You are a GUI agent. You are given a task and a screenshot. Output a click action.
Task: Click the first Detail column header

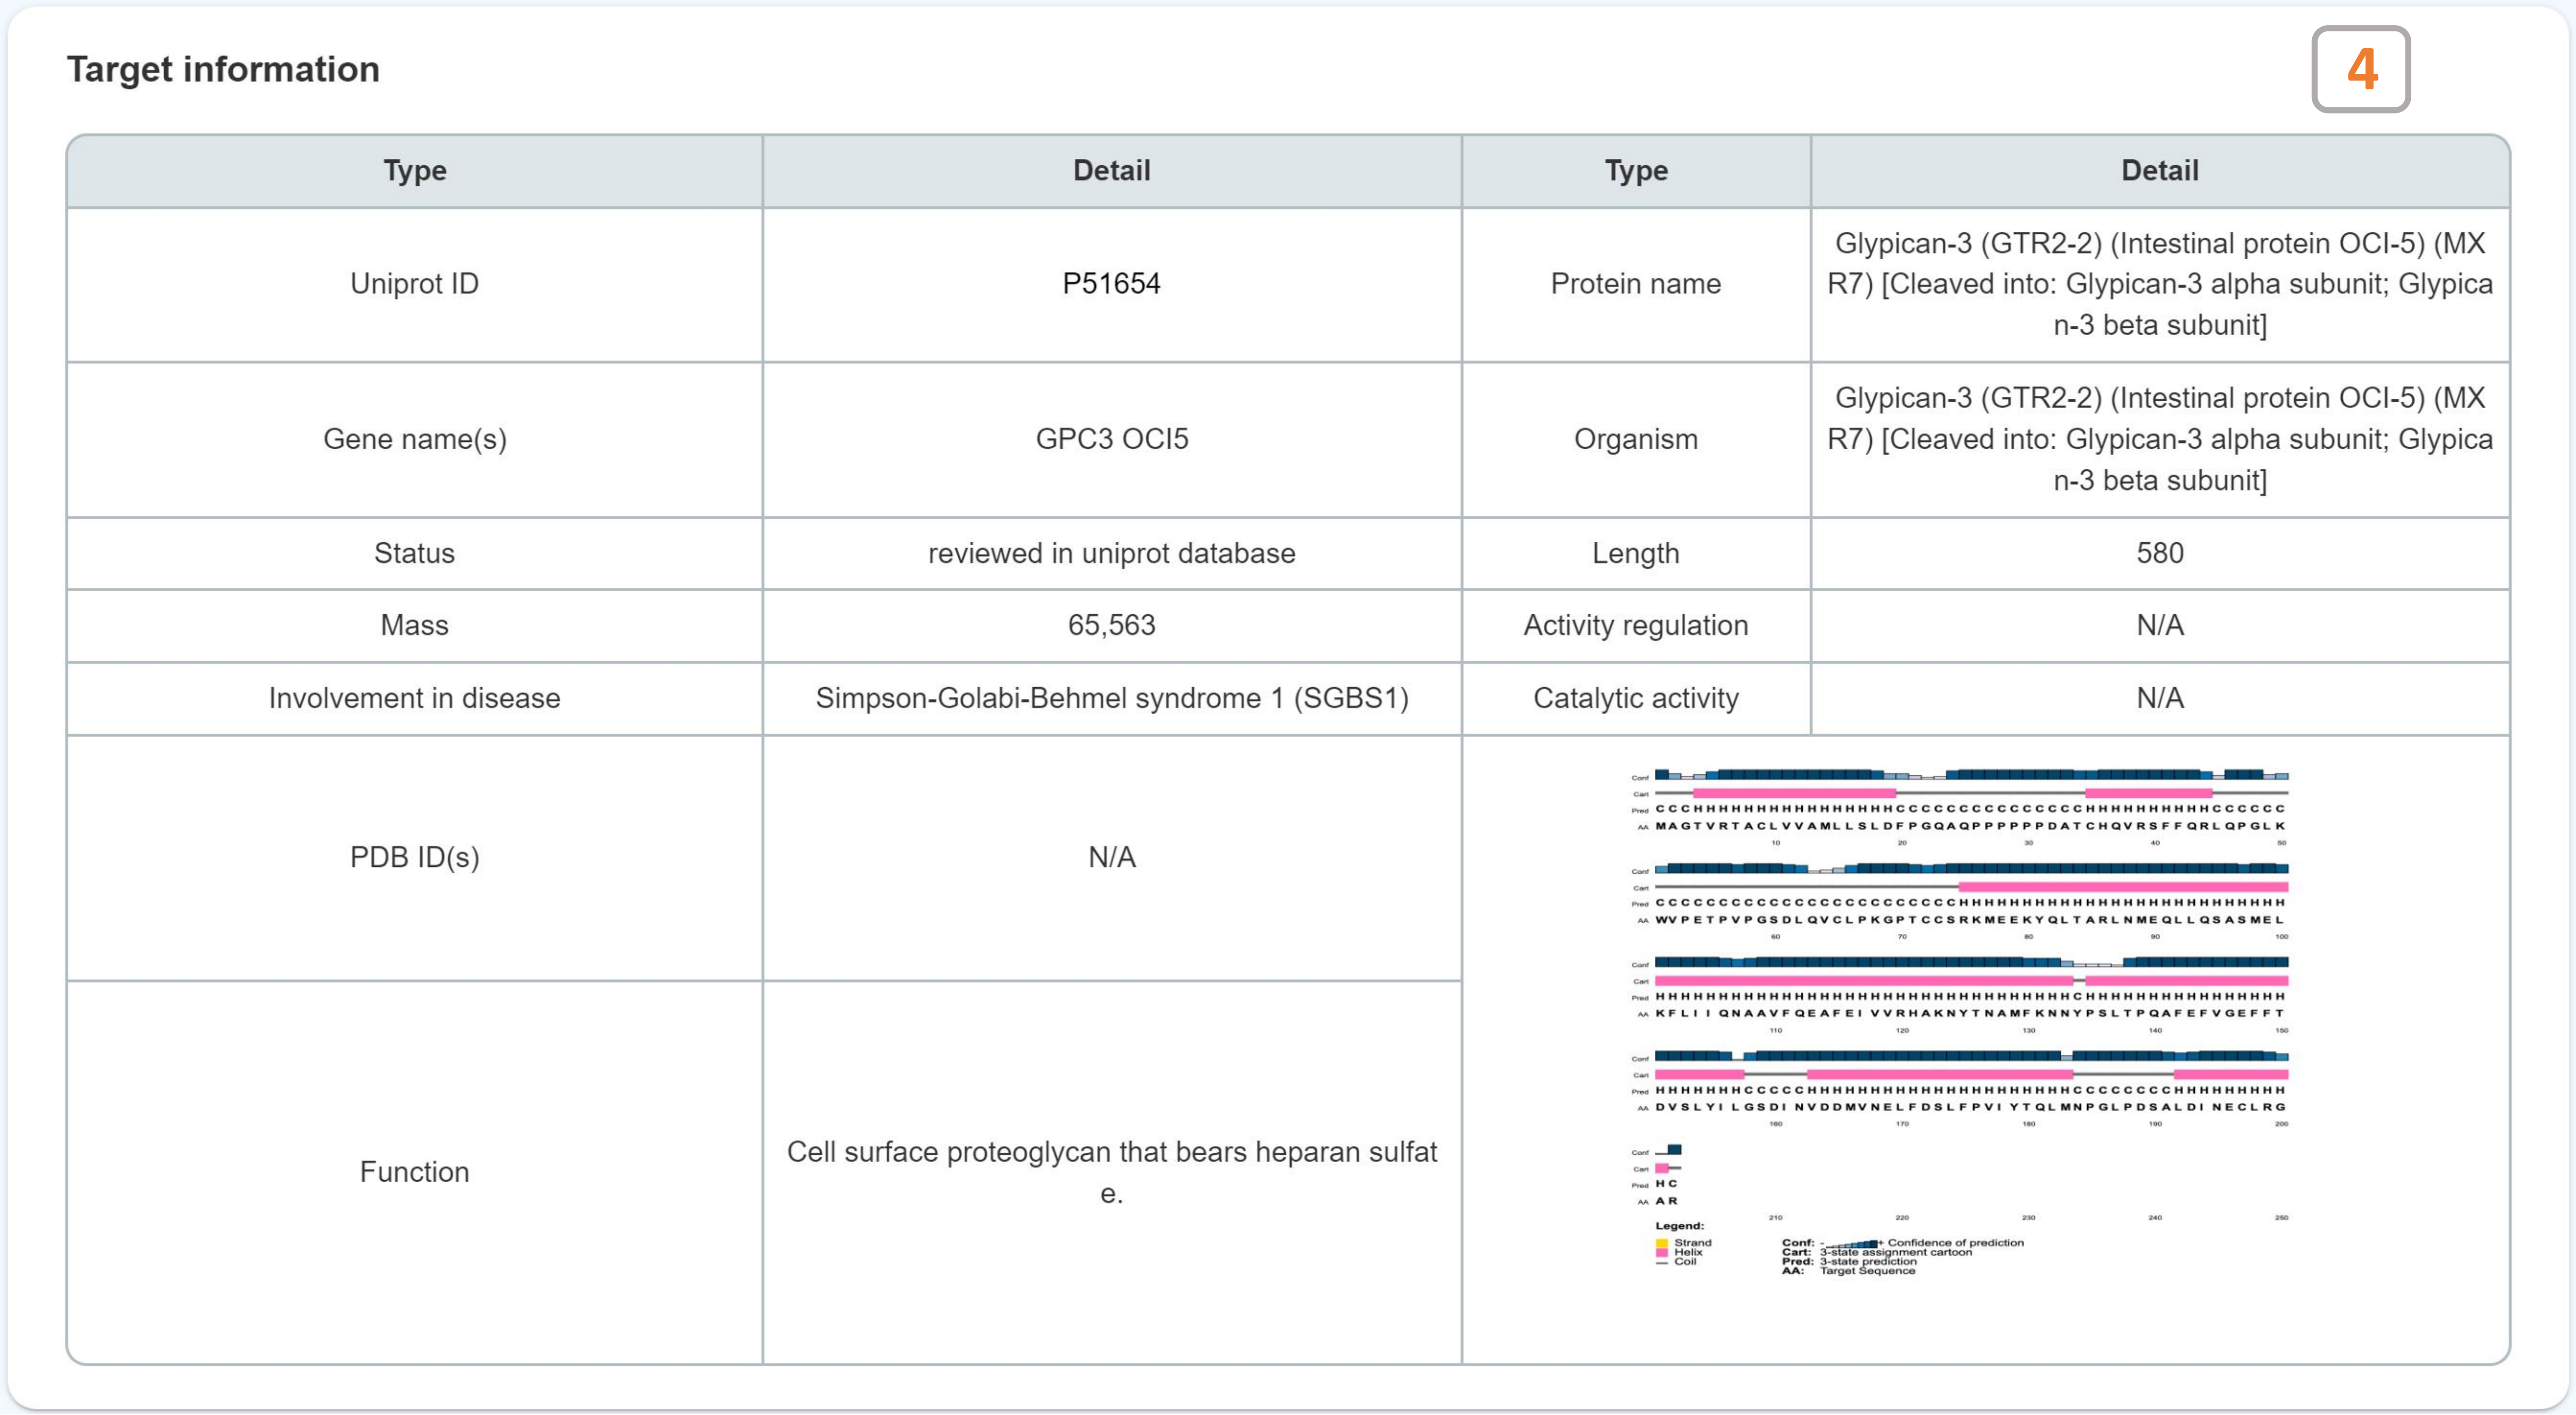tap(1111, 171)
